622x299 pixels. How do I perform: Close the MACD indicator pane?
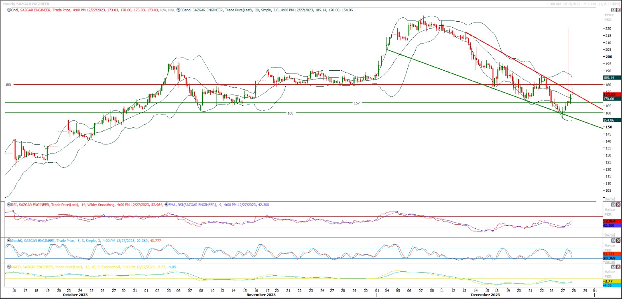pos(619,267)
